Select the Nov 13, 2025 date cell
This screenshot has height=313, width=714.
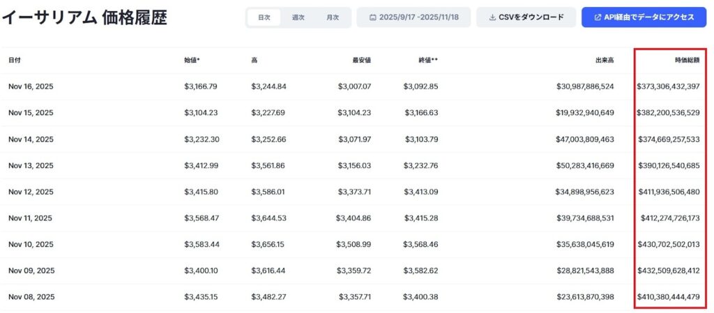coord(31,165)
